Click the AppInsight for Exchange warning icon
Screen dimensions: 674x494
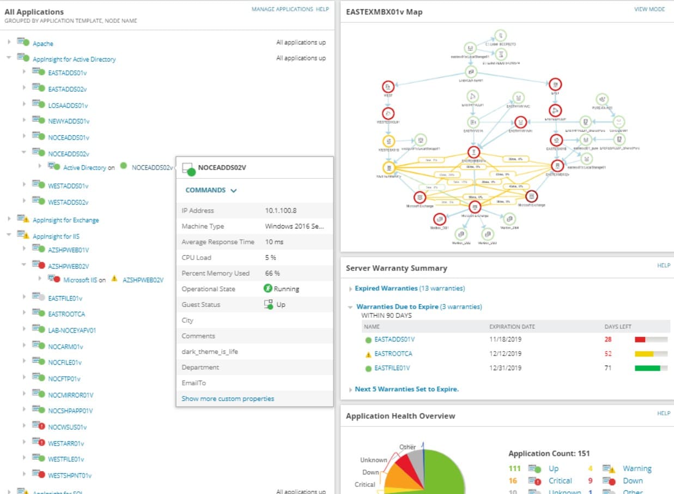[23, 219]
